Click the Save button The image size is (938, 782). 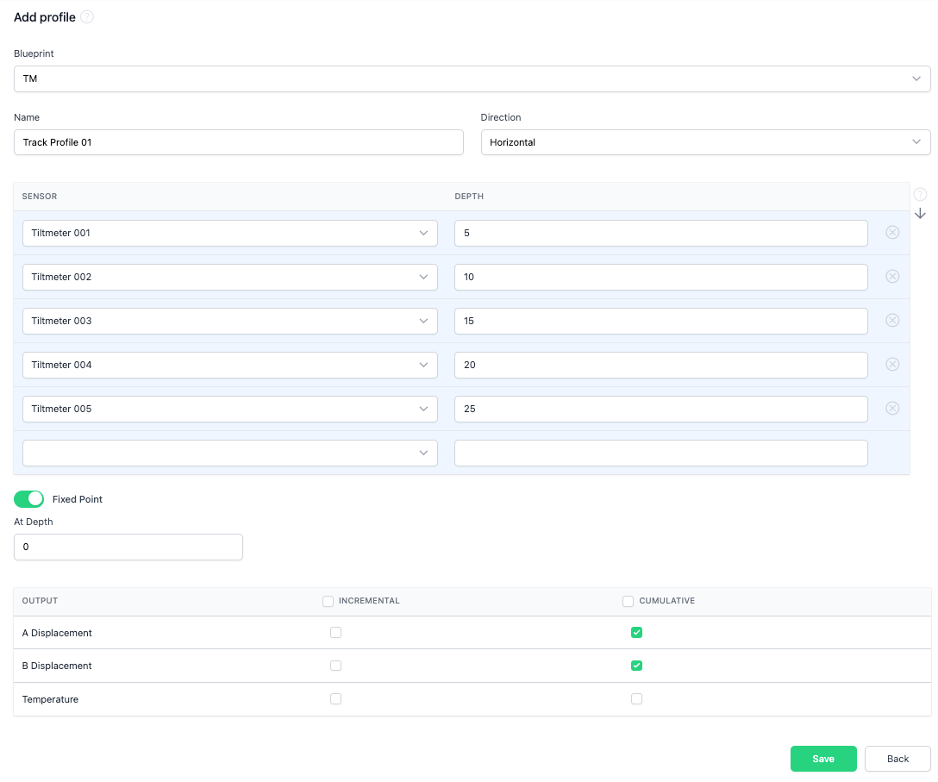click(x=822, y=759)
